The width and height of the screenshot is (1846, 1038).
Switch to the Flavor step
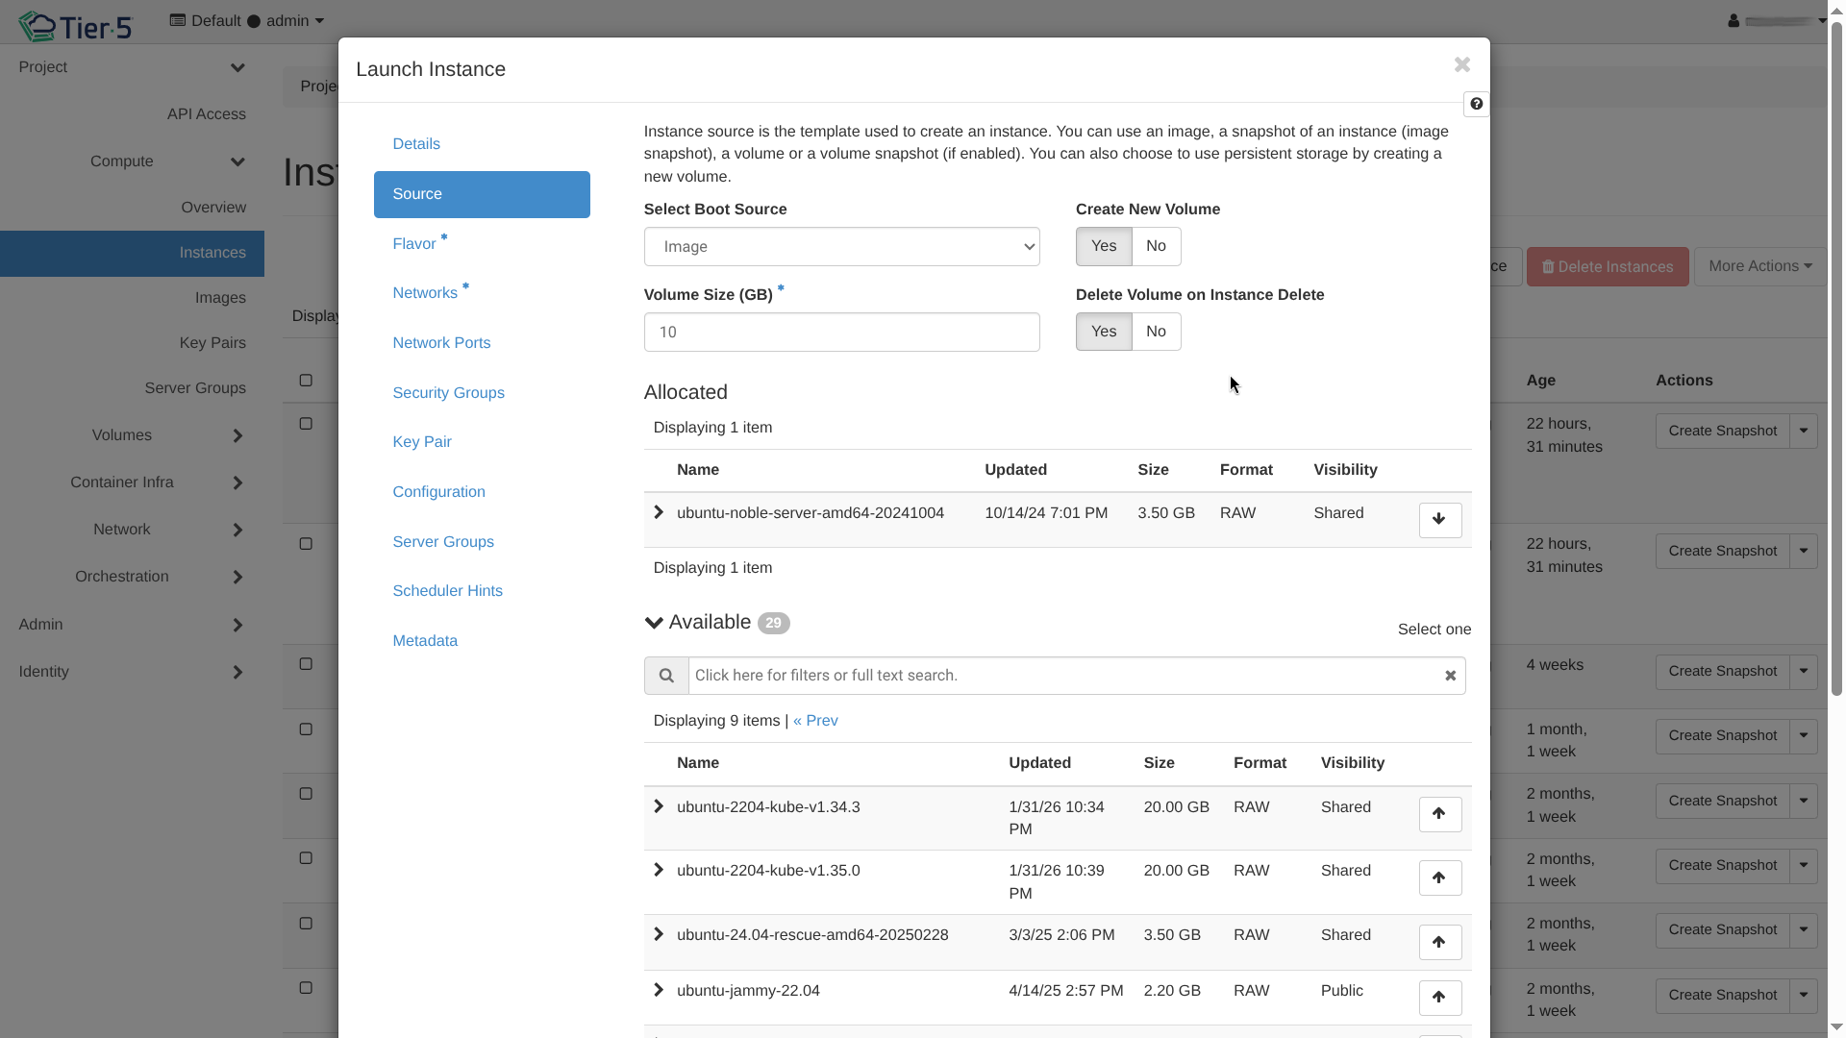pos(414,244)
